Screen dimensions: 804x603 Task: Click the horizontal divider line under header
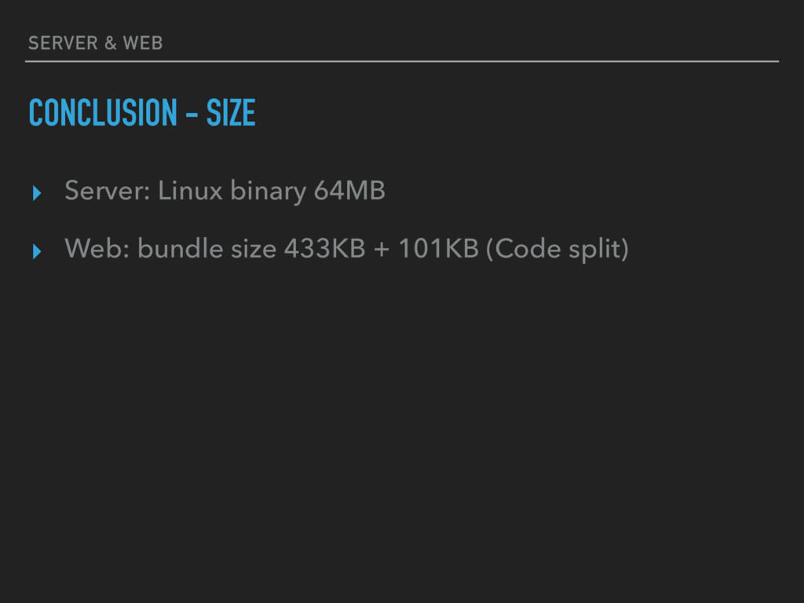[x=402, y=61]
